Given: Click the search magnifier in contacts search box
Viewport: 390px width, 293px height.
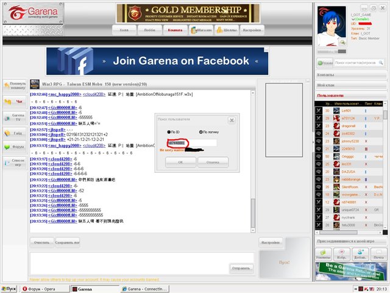Looking at the screenshot, I should coord(380,63).
